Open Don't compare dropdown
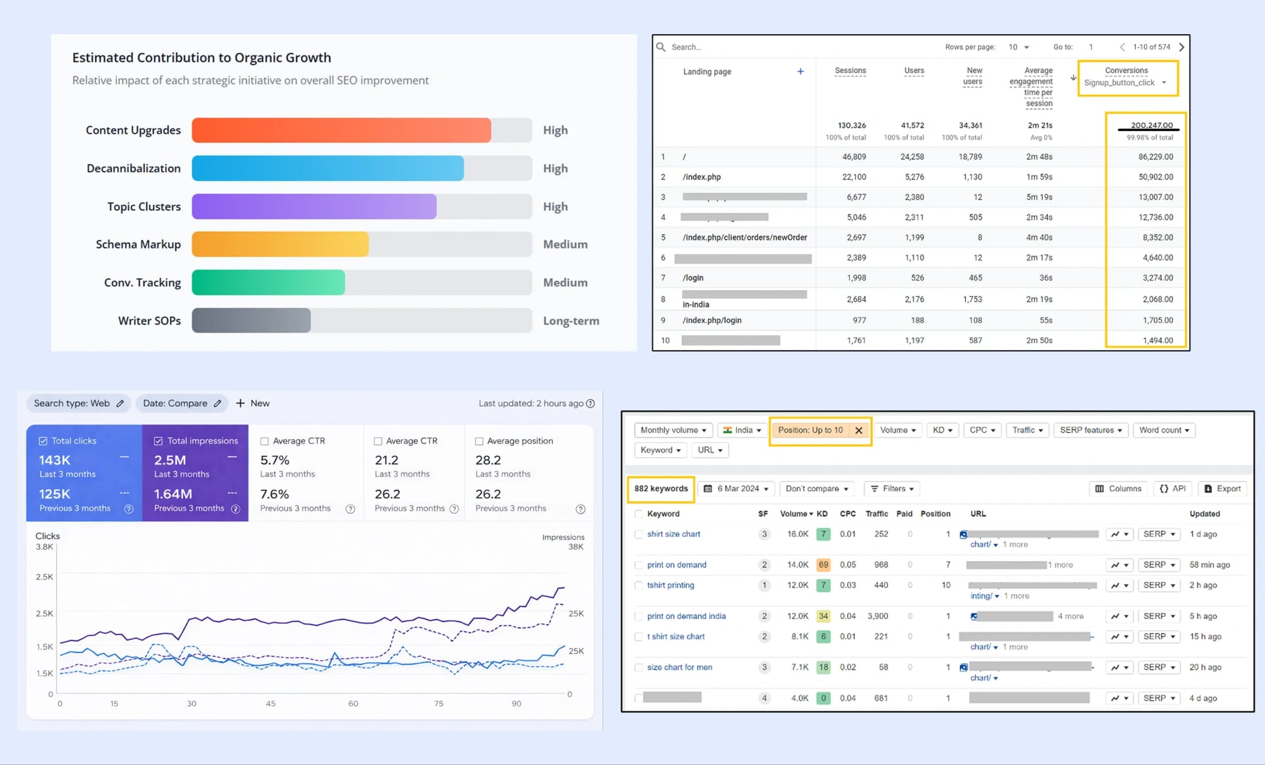1265x765 pixels. click(x=817, y=488)
